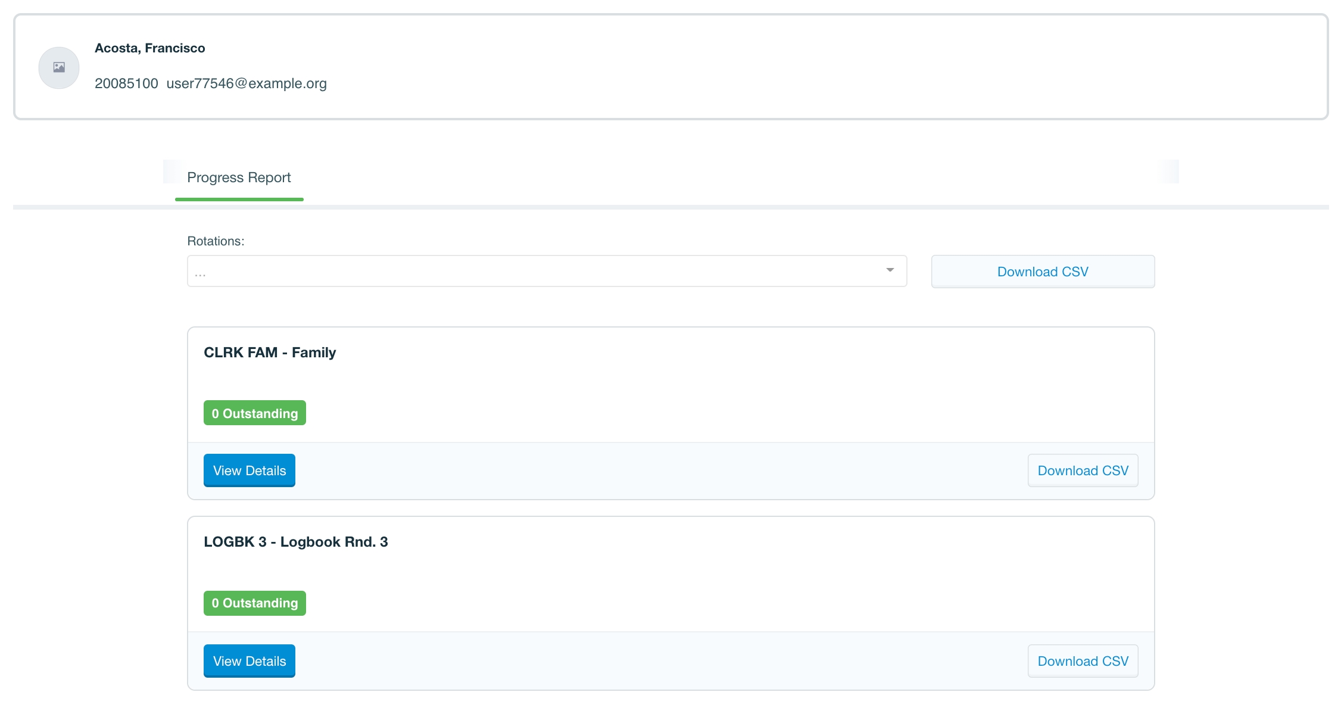The image size is (1341, 717).
Task: Click the LOGBK 3 - Logbook Rnd. 3 heading
Action: click(x=296, y=542)
